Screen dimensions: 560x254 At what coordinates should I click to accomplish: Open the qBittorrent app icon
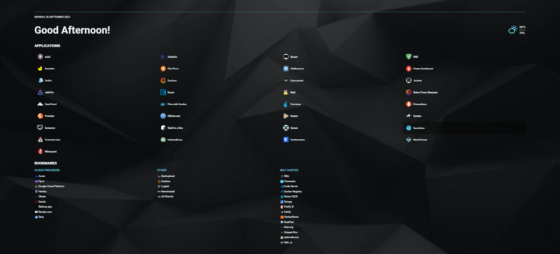[163, 116]
